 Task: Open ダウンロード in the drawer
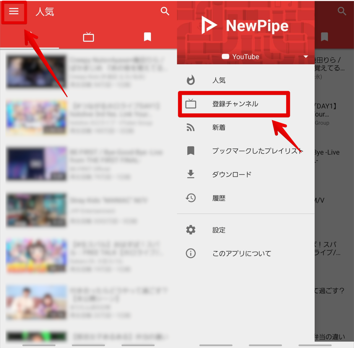pos(246,174)
